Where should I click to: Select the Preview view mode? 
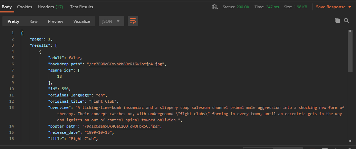coord(55,21)
